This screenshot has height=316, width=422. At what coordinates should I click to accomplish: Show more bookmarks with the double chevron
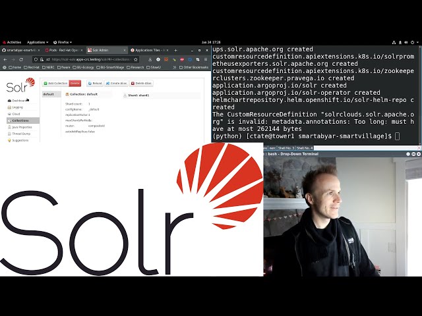(174, 67)
